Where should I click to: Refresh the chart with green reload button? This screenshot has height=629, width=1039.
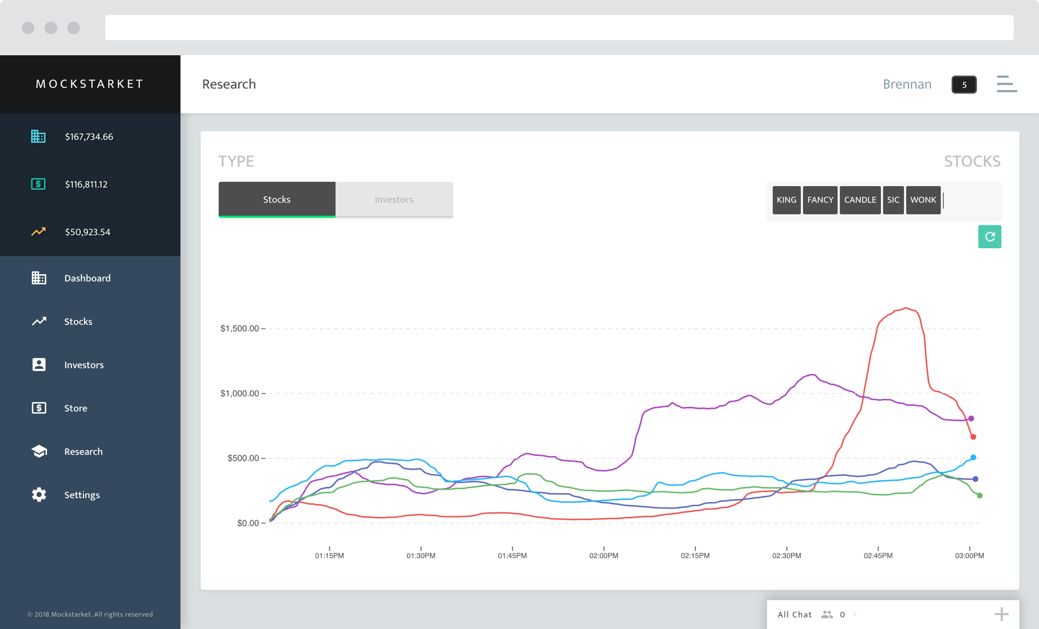(x=989, y=237)
